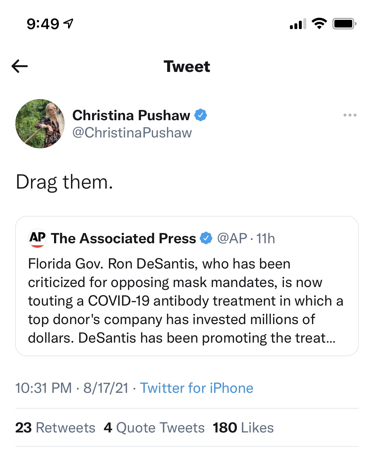Tap the Twitter for iPhone link

pos(197,388)
